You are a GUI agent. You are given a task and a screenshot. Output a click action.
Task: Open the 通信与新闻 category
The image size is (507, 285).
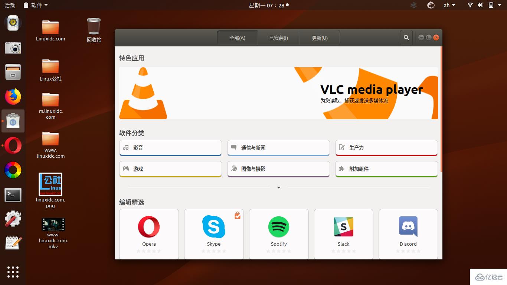(x=278, y=148)
